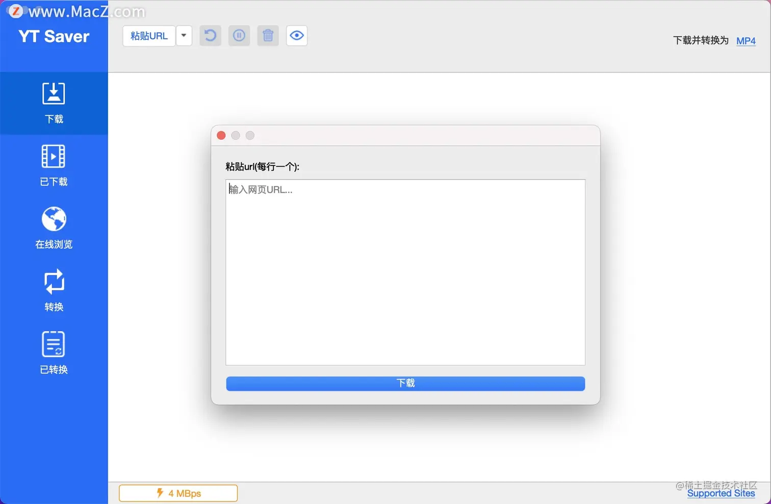Click the resume/refresh arrow toolbar icon
The height and width of the screenshot is (504, 771).
[x=210, y=36]
